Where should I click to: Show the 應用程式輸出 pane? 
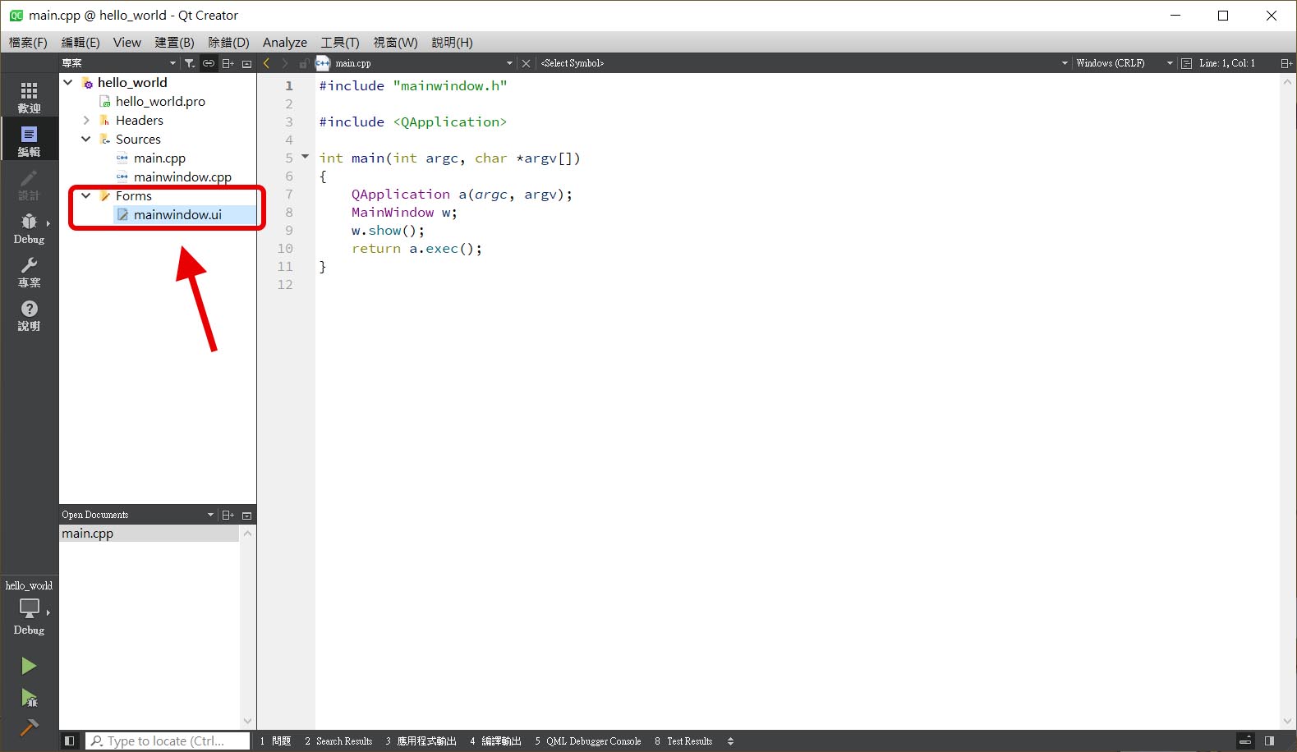421,741
